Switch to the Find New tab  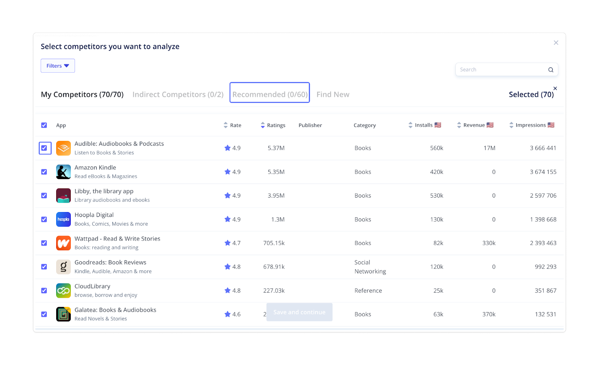(x=333, y=94)
